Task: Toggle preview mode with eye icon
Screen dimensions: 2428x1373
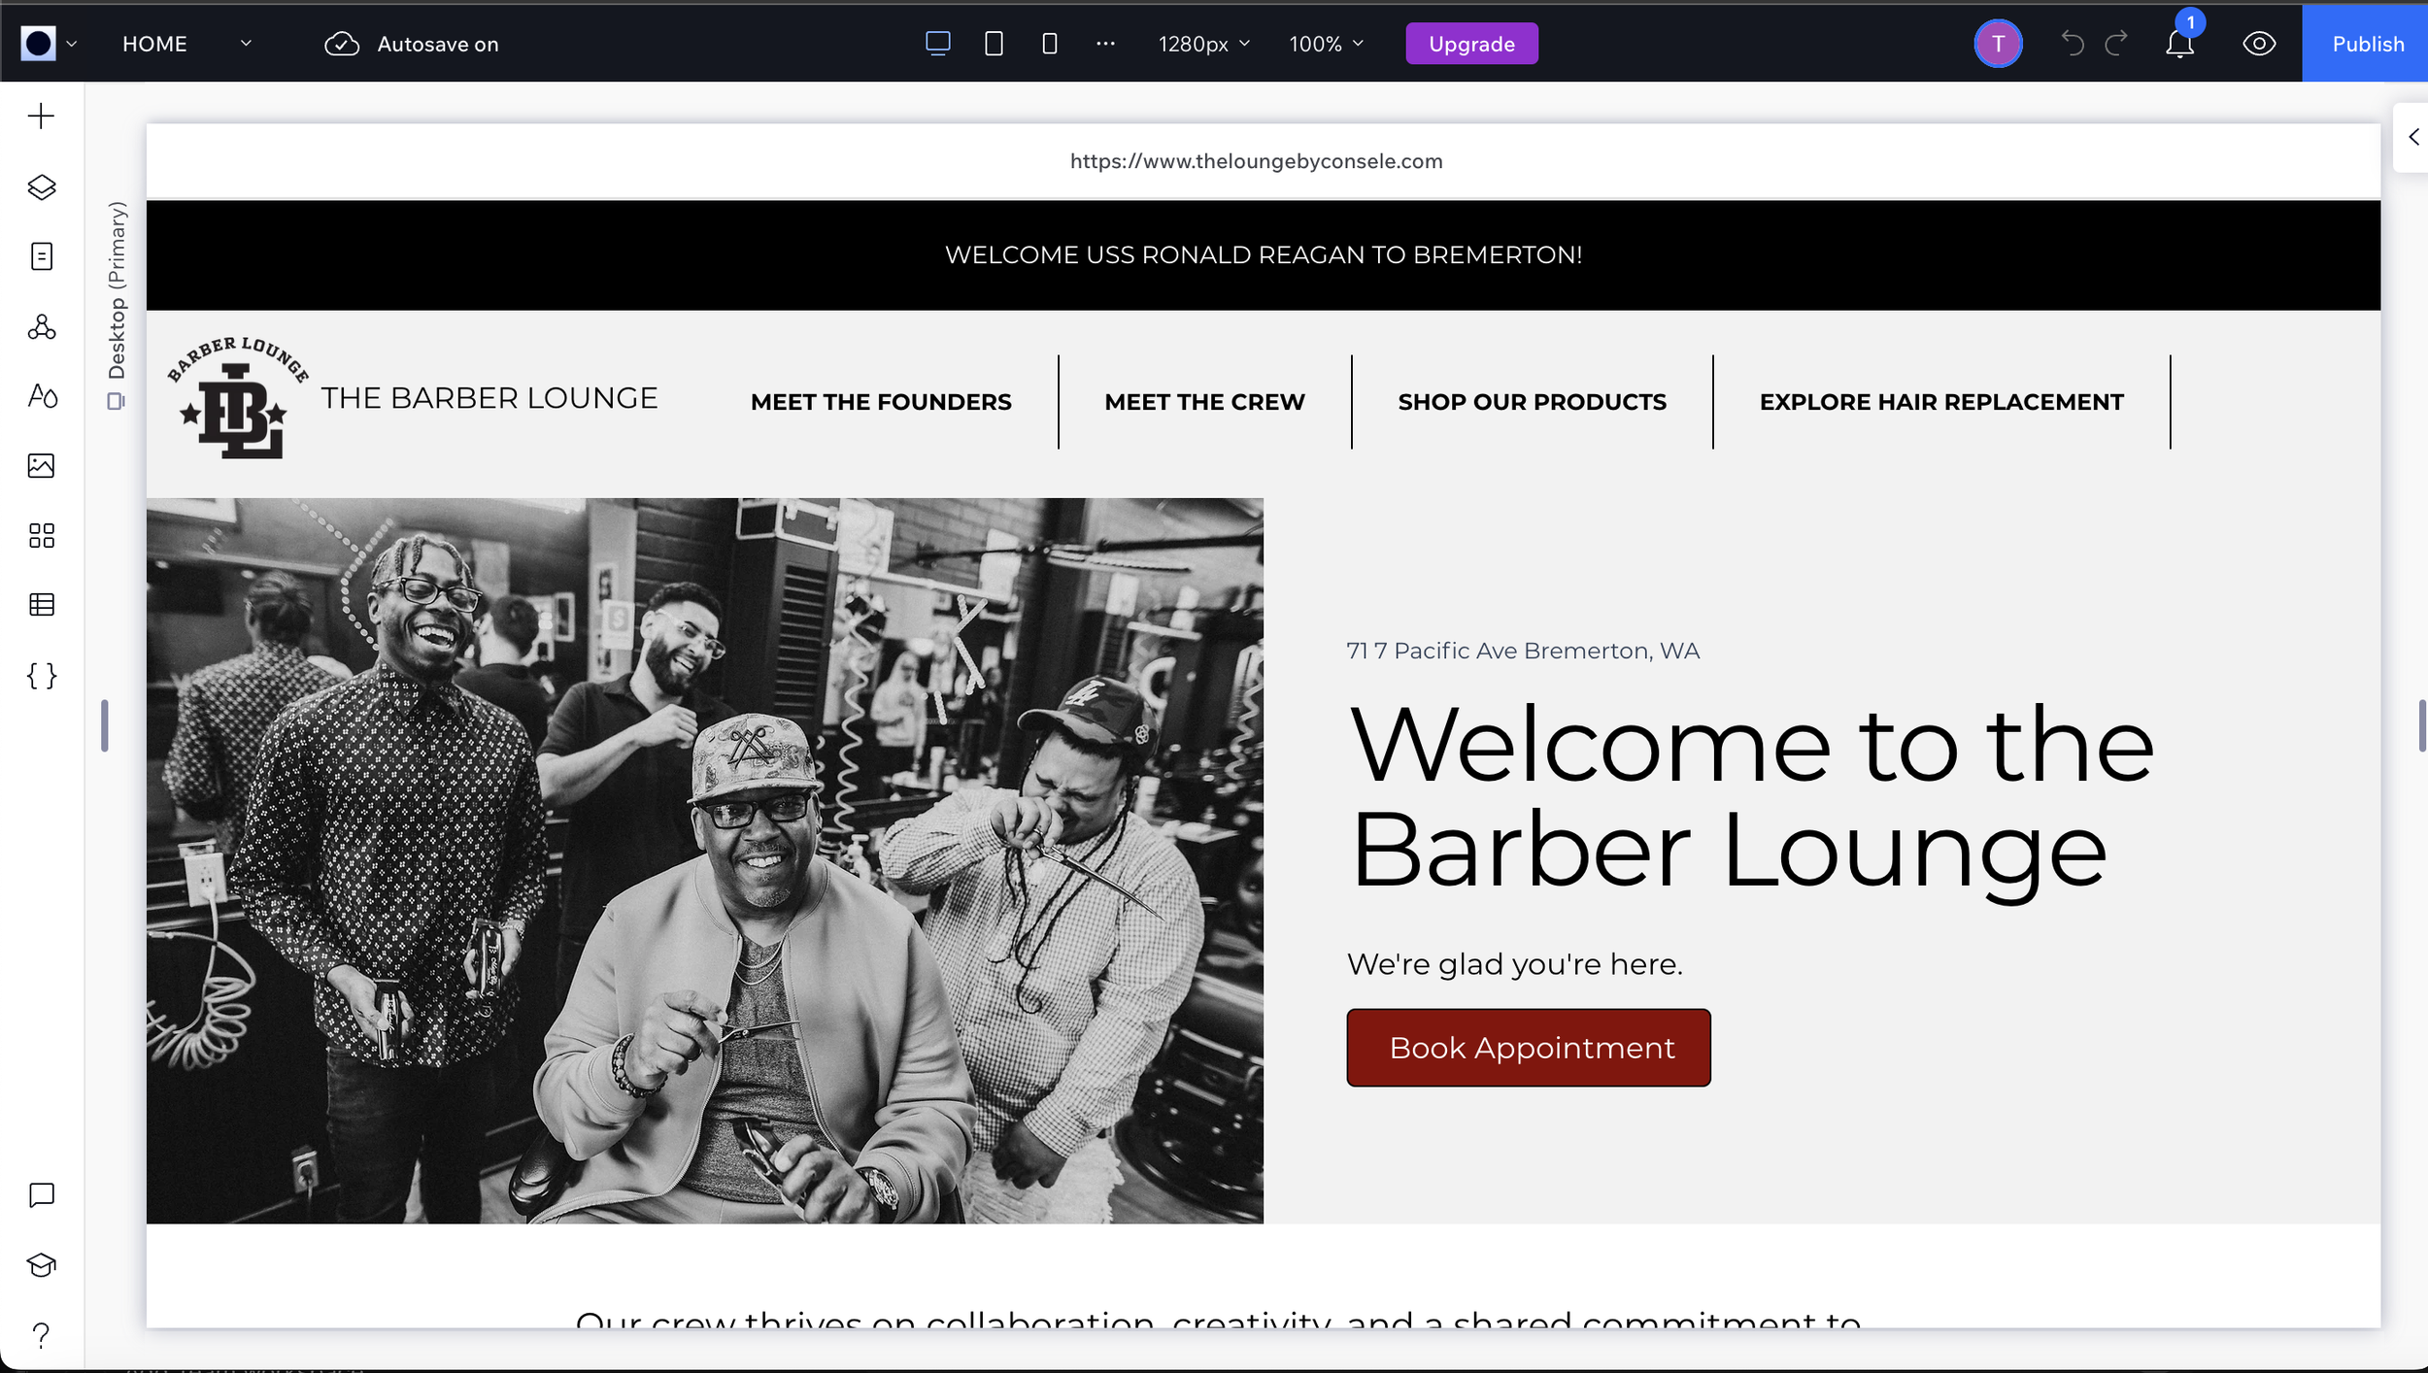Action: point(2259,45)
